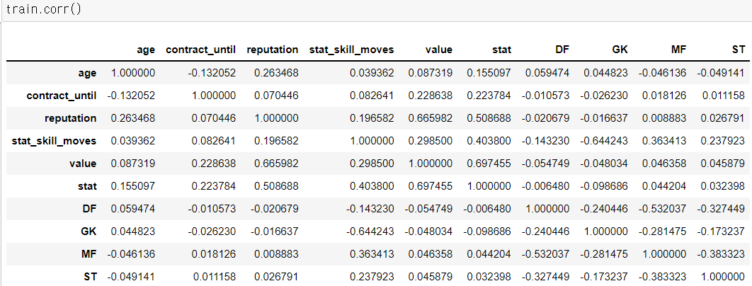Viewport: 752px width, 286px height.
Task: Click -0.049141 in age row, ST column
Action: pyautogui.click(x=722, y=73)
